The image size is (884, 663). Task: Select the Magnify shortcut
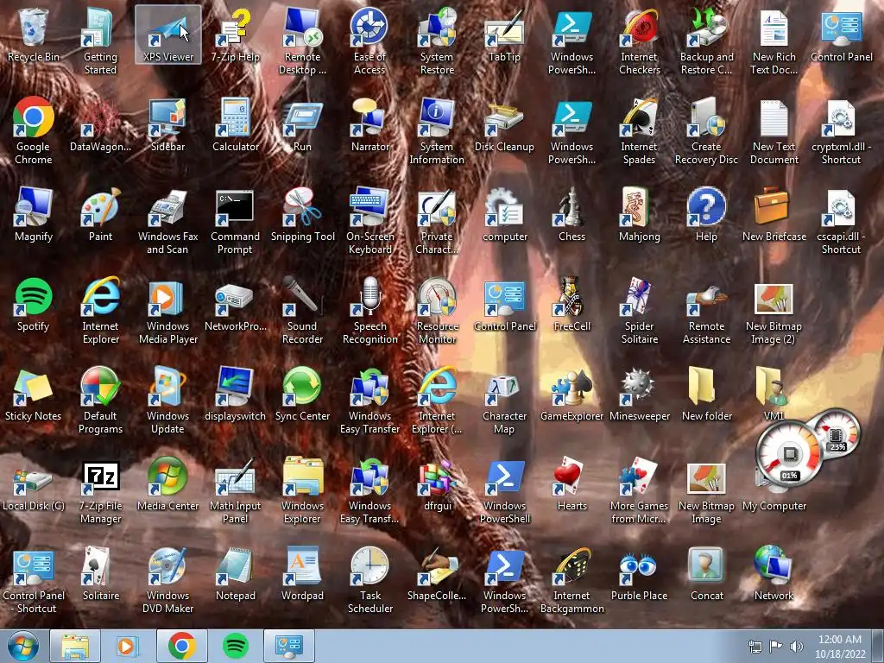pyautogui.click(x=34, y=215)
